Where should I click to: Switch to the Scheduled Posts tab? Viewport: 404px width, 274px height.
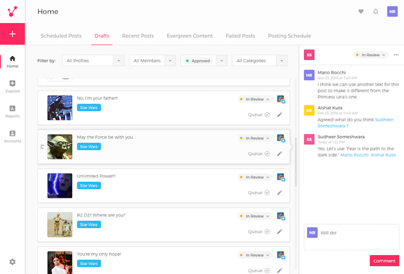(x=61, y=36)
